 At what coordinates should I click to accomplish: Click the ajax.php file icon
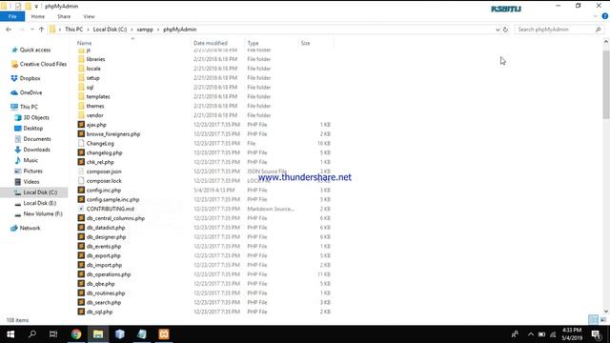coord(81,125)
